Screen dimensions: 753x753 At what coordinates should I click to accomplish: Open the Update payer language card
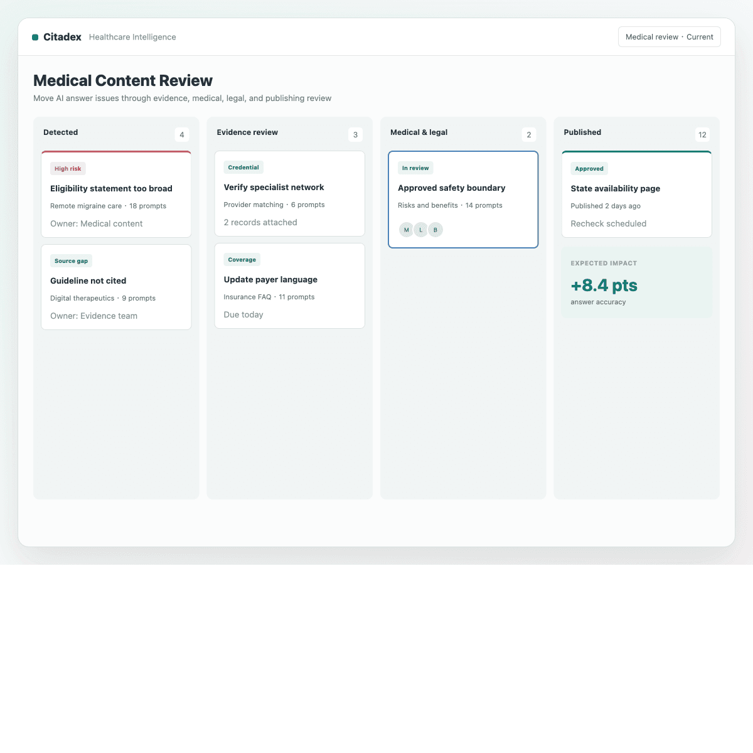point(290,286)
